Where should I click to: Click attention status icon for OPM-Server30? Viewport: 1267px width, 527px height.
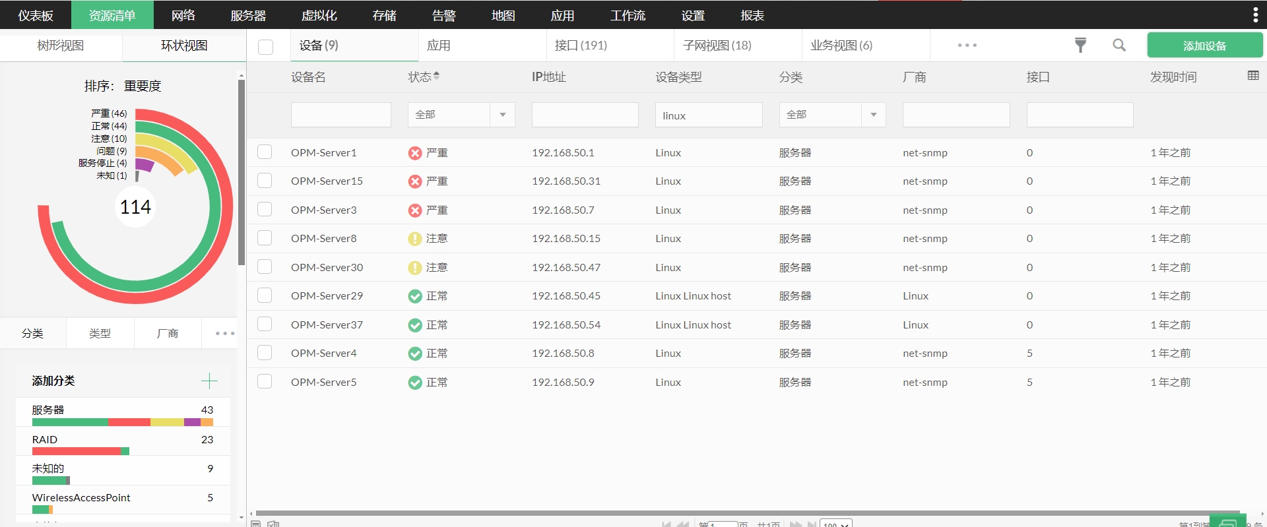pos(415,268)
